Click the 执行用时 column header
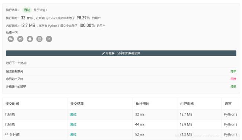Screen dimensions: 242x140 (143, 104)
